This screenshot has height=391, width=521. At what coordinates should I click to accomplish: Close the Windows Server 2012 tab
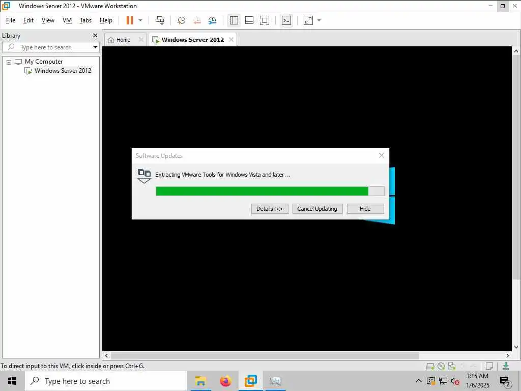click(x=231, y=40)
